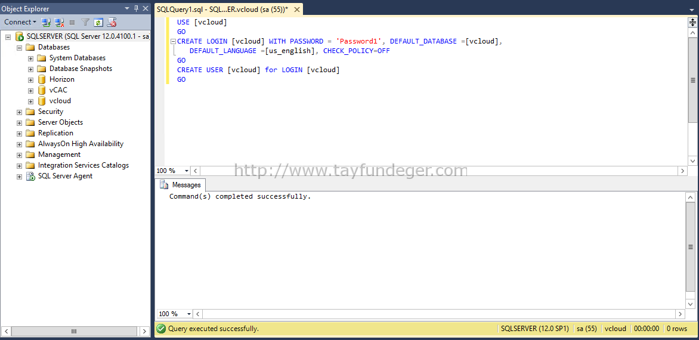Open the active documents dropdown arrow
The width and height of the screenshot is (699, 340).
(691, 10)
